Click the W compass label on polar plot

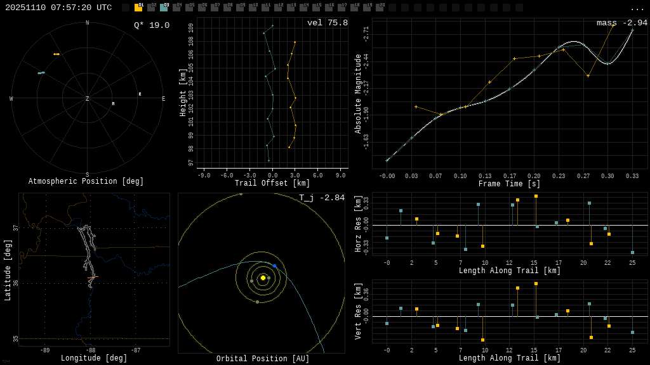click(x=11, y=98)
